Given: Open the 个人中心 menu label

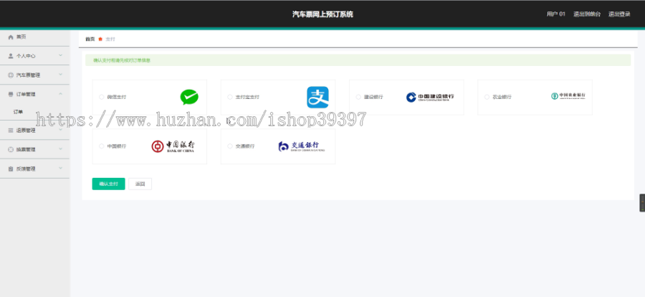Looking at the screenshot, I should click(26, 56).
